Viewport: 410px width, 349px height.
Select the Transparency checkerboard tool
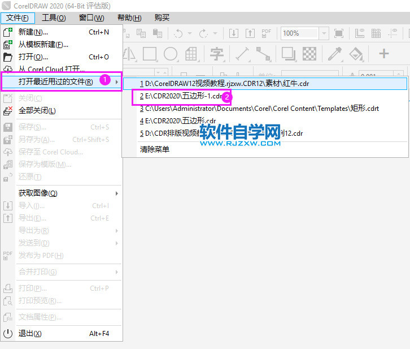coord(309,54)
